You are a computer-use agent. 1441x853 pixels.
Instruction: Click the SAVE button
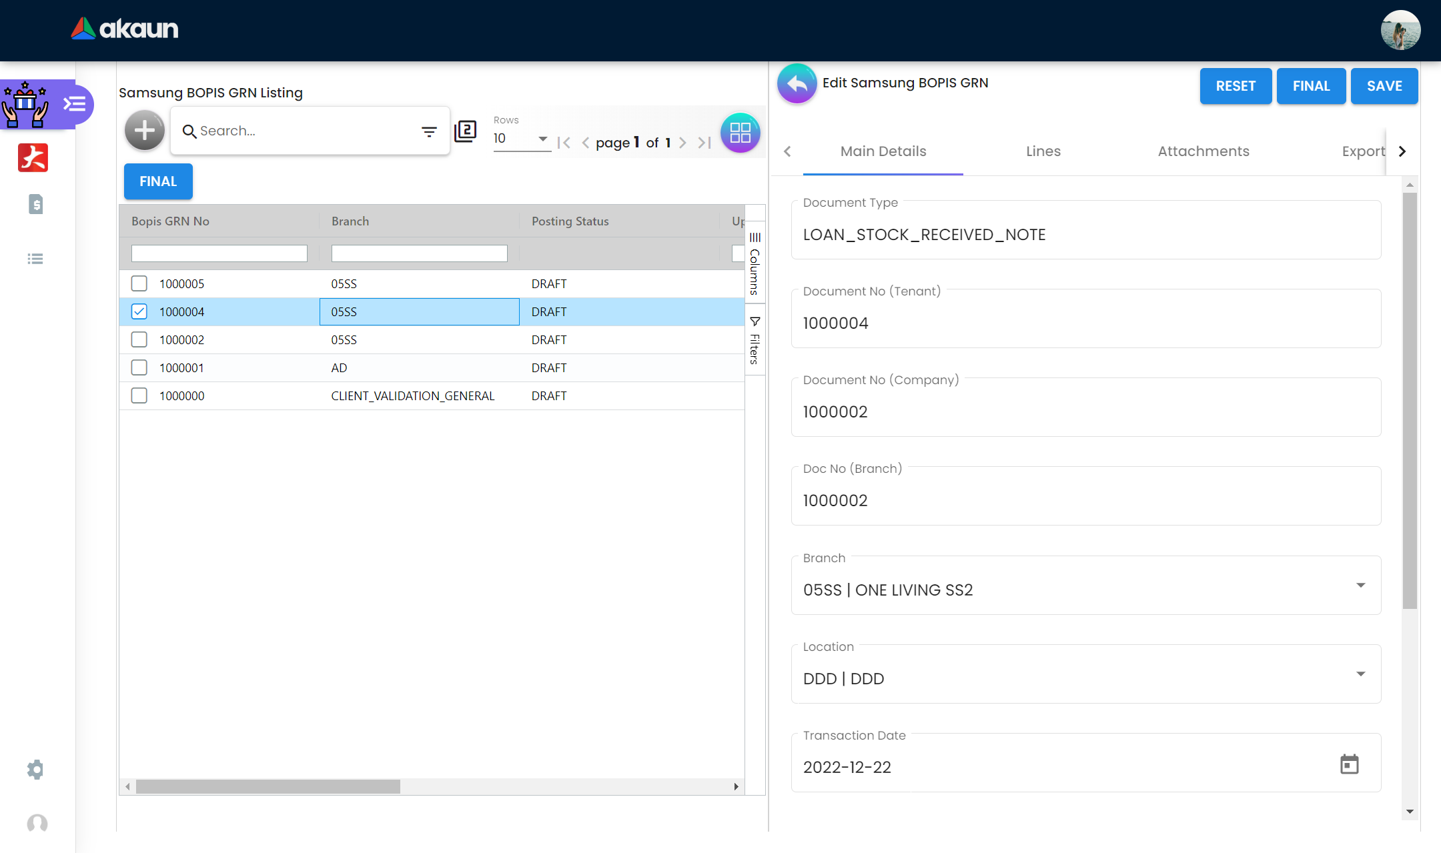1384,86
